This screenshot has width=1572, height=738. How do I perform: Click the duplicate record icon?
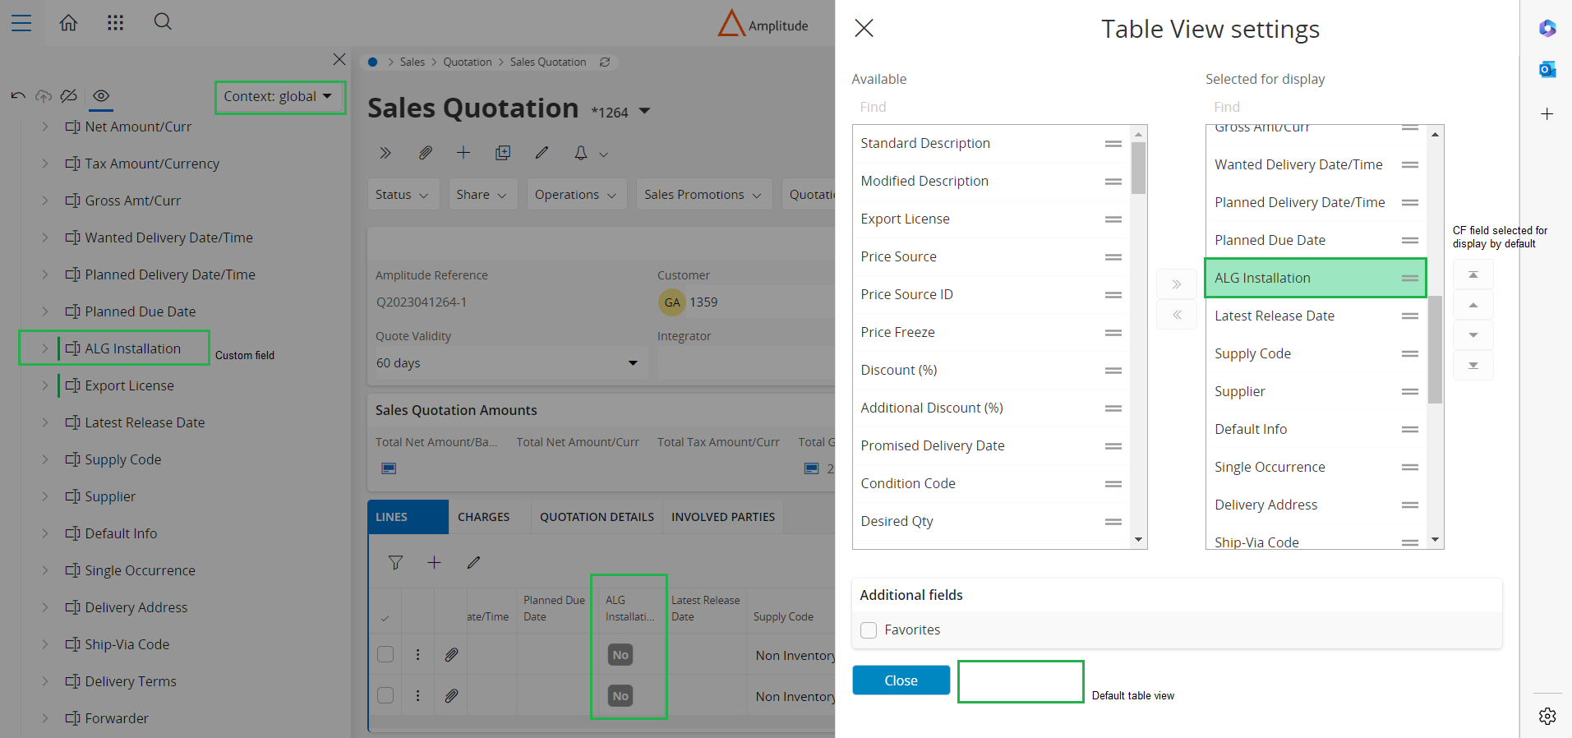tap(503, 153)
